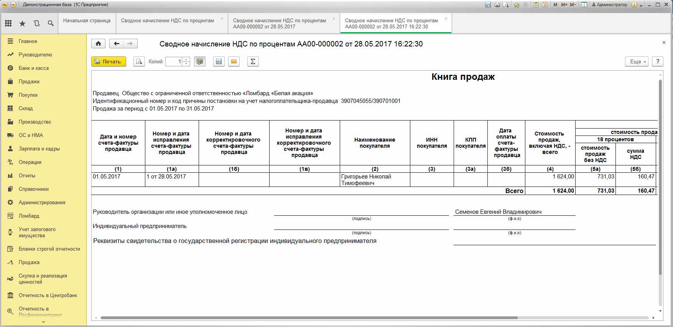Go forward with the right arrow

[130, 44]
